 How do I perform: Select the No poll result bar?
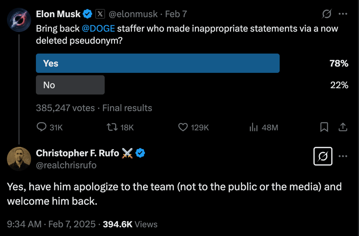[70, 85]
